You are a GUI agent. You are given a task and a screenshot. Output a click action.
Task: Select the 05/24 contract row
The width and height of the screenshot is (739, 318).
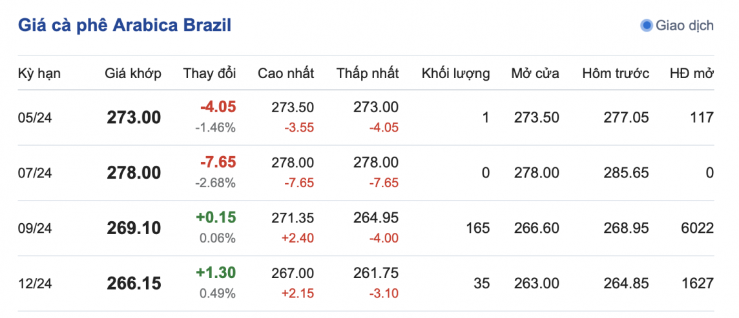tap(34, 117)
